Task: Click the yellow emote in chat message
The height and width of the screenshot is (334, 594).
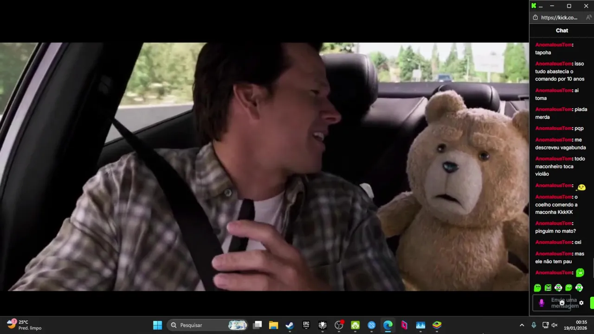Action: [581, 187]
